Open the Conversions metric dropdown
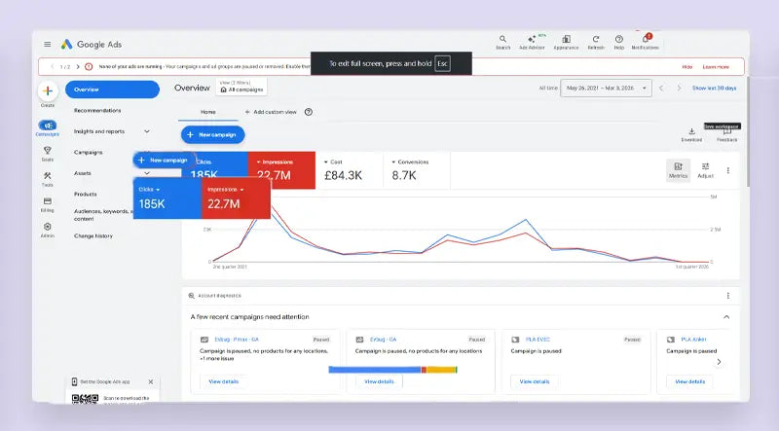779x431 pixels. (x=410, y=162)
